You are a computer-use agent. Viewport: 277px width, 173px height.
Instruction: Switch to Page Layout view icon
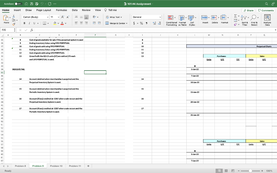pos(226,171)
